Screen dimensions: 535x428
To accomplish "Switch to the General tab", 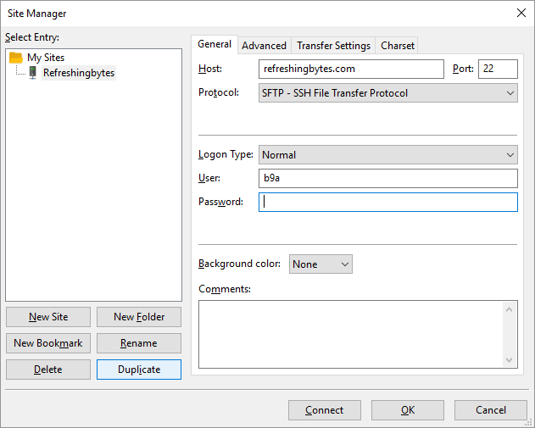I will [215, 44].
